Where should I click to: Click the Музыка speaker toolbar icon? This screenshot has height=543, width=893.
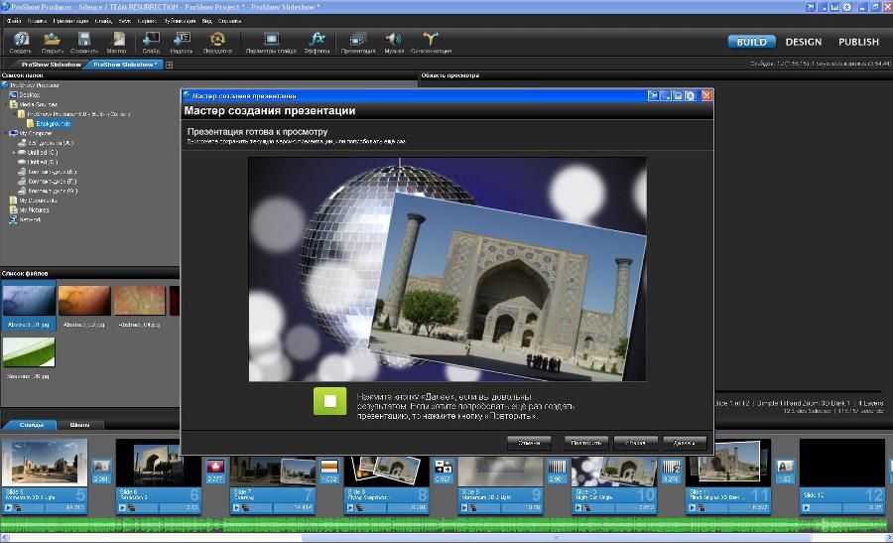pos(394,40)
